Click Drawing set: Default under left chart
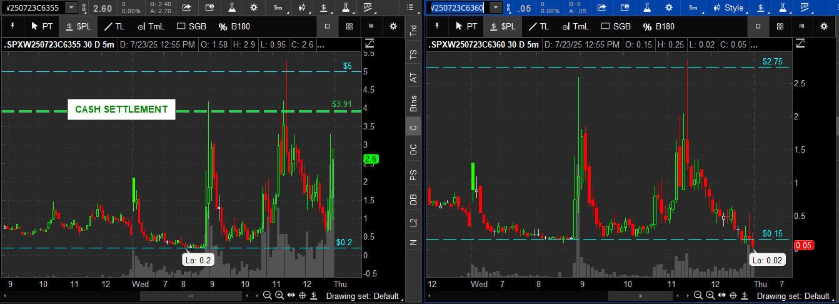This screenshot has width=839, height=304. tap(363, 296)
